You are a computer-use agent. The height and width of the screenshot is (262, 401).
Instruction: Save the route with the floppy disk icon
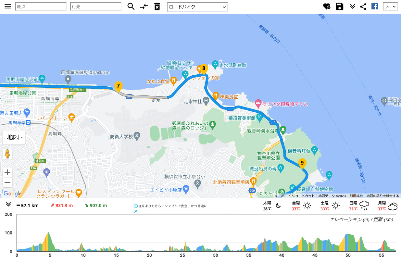pyautogui.click(x=340, y=6)
